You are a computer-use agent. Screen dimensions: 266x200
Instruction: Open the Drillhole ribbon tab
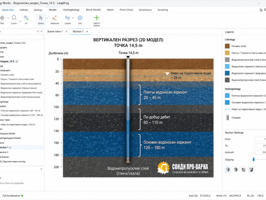(24, 10)
